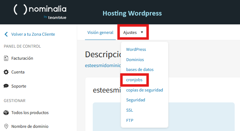Select bases de datos menu entry
This screenshot has width=240, height=131.
click(140, 70)
